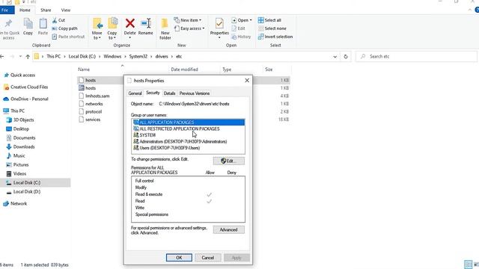
Task: Create a New folder
Action: pos(165,29)
